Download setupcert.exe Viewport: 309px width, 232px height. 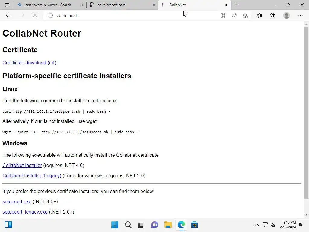pos(17,201)
